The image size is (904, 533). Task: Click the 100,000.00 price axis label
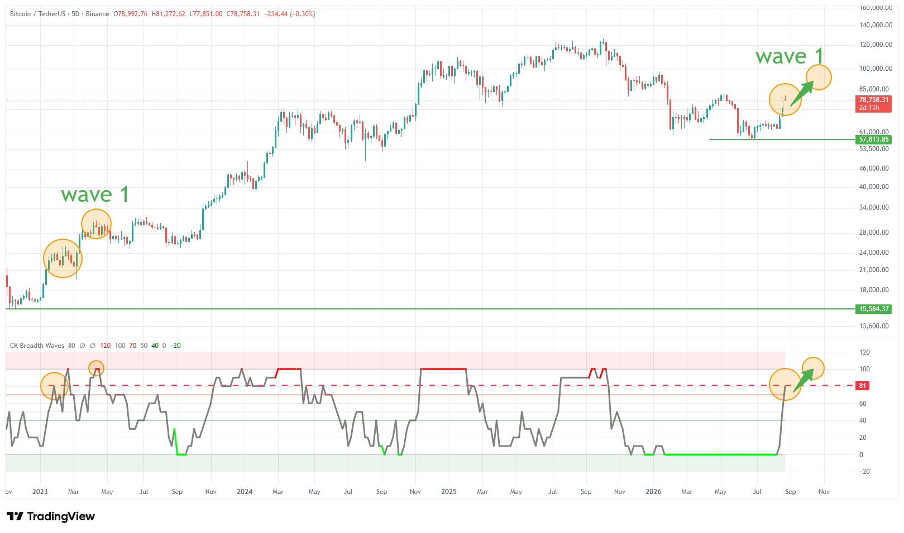[x=876, y=69]
